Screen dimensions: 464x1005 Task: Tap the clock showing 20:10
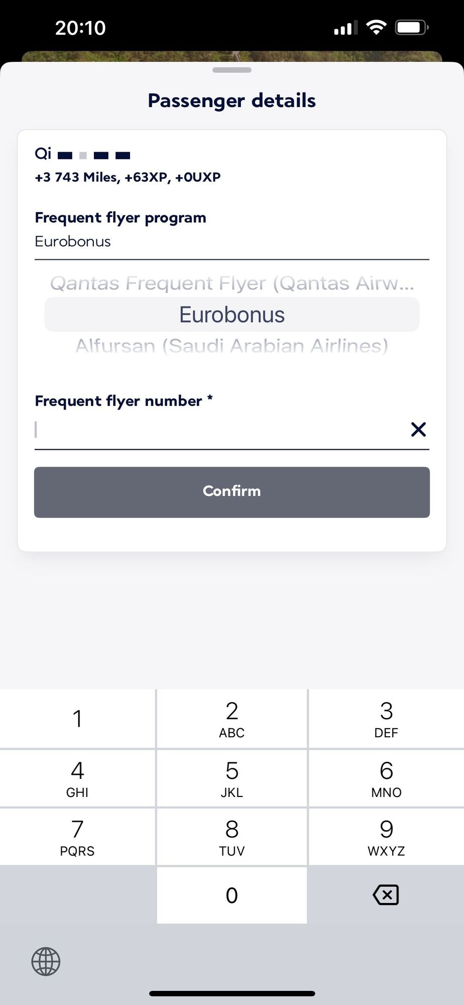[x=80, y=28]
